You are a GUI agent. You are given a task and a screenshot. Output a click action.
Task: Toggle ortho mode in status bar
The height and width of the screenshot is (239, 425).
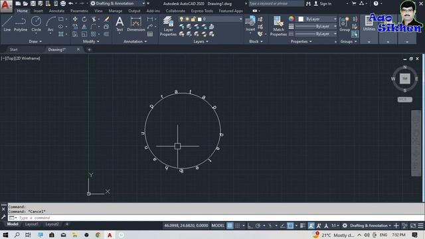[250, 226]
